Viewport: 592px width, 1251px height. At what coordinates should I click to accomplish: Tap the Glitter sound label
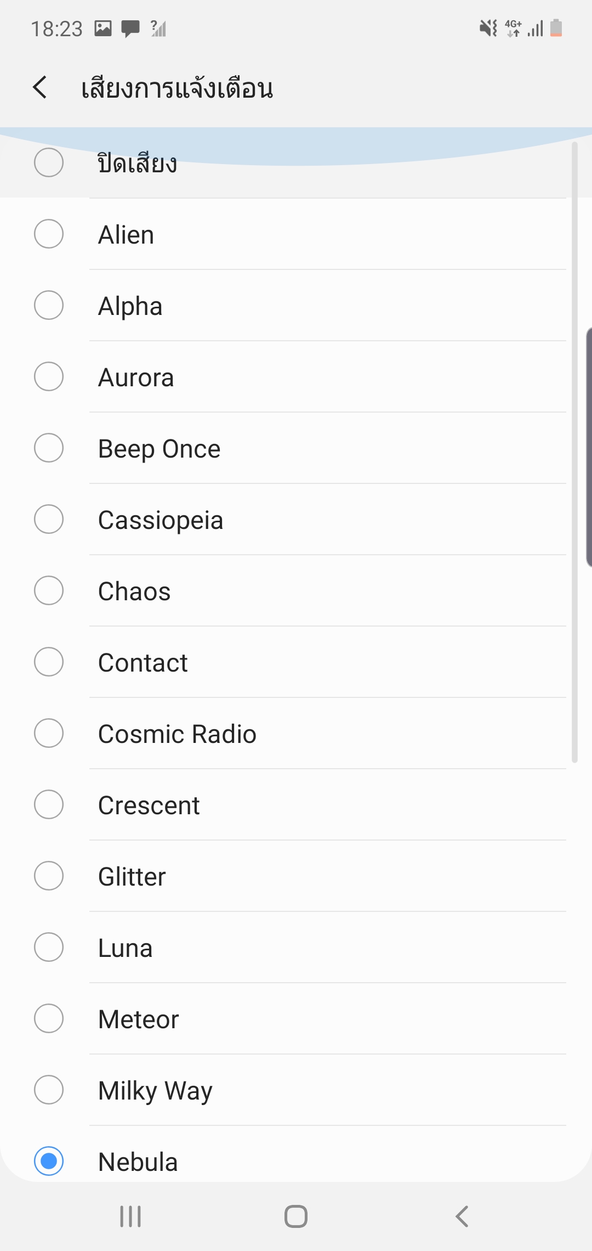click(132, 877)
